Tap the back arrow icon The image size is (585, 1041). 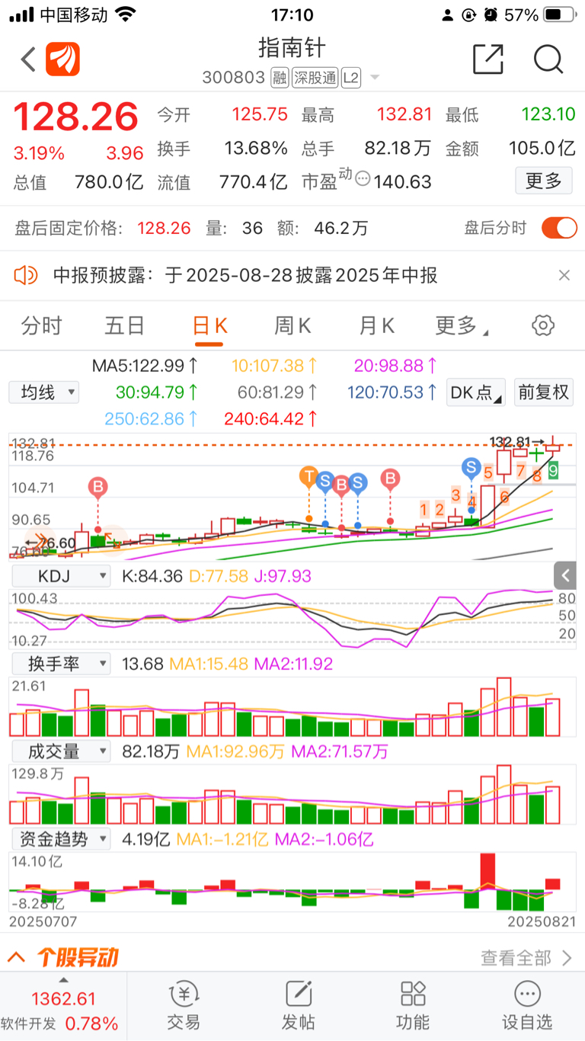tap(28, 59)
